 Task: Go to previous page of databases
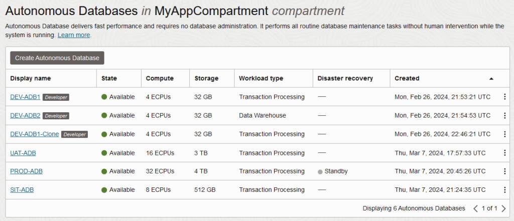475,208
